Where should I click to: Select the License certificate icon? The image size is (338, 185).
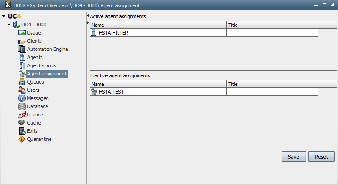(x=22, y=115)
